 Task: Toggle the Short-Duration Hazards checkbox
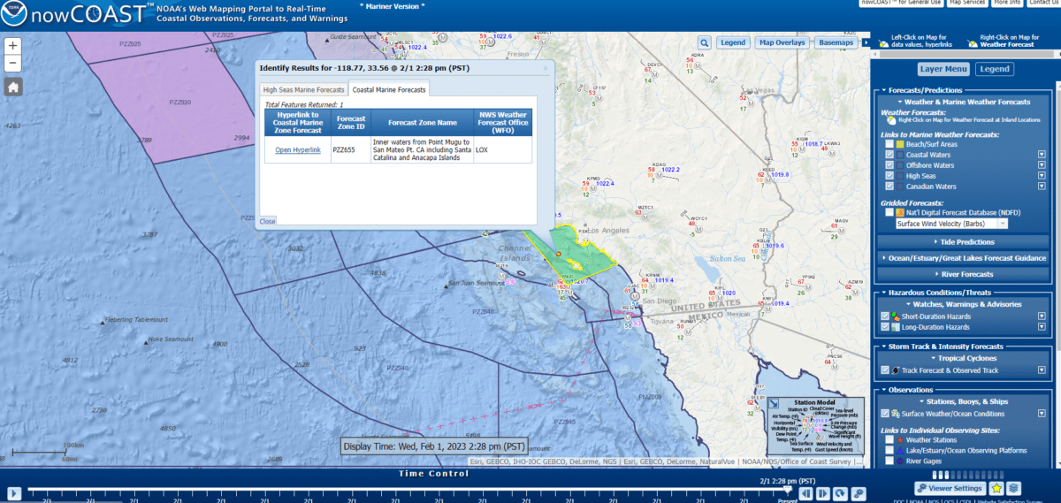[885, 316]
